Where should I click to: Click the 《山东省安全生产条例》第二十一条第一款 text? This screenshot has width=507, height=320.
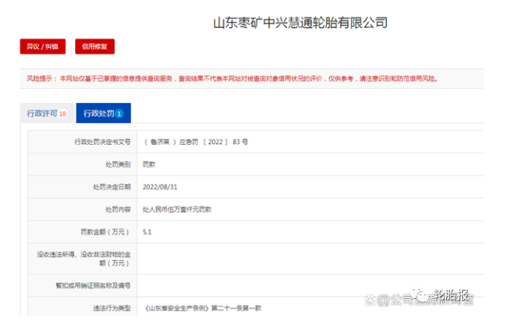(202, 309)
